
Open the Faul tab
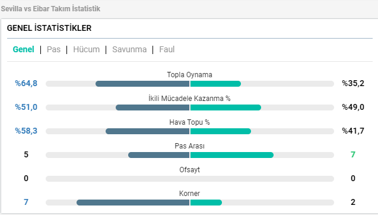tap(167, 49)
